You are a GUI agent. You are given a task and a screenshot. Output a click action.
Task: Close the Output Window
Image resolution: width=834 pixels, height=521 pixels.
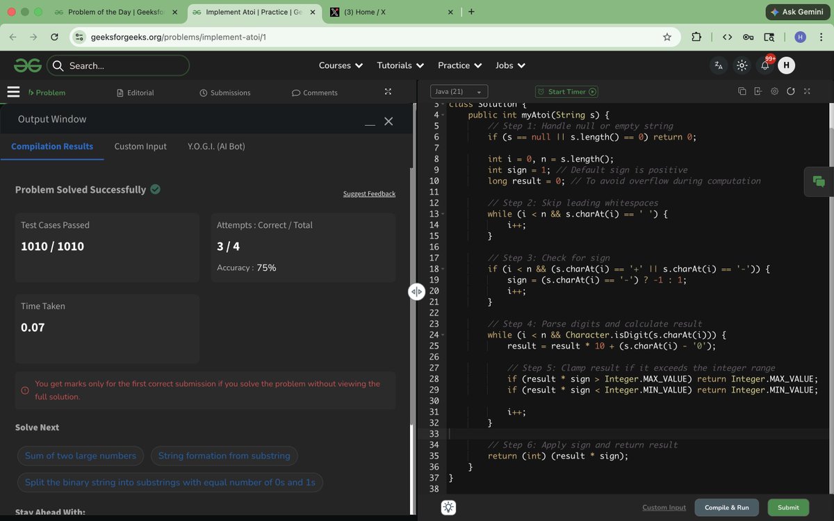point(389,121)
